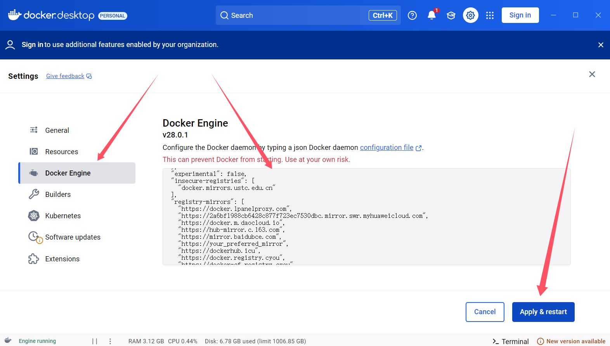The height and width of the screenshot is (346, 610).
Task: Click the RAM 3.12 GB readout
Action: pos(146,341)
